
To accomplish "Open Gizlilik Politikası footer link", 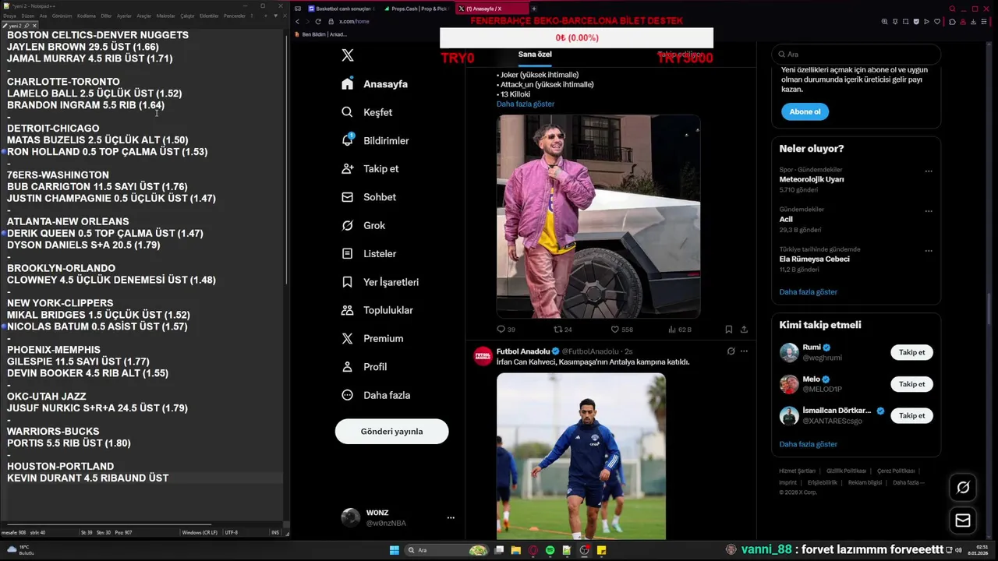I will pyautogui.click(x=846, y=471).
